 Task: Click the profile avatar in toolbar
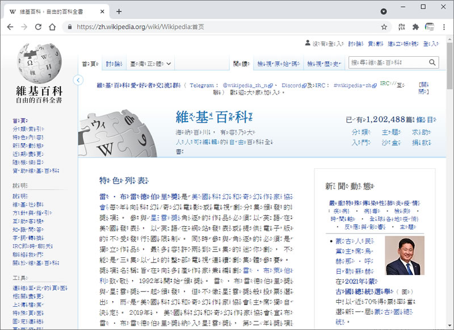(x=430, y=27)
